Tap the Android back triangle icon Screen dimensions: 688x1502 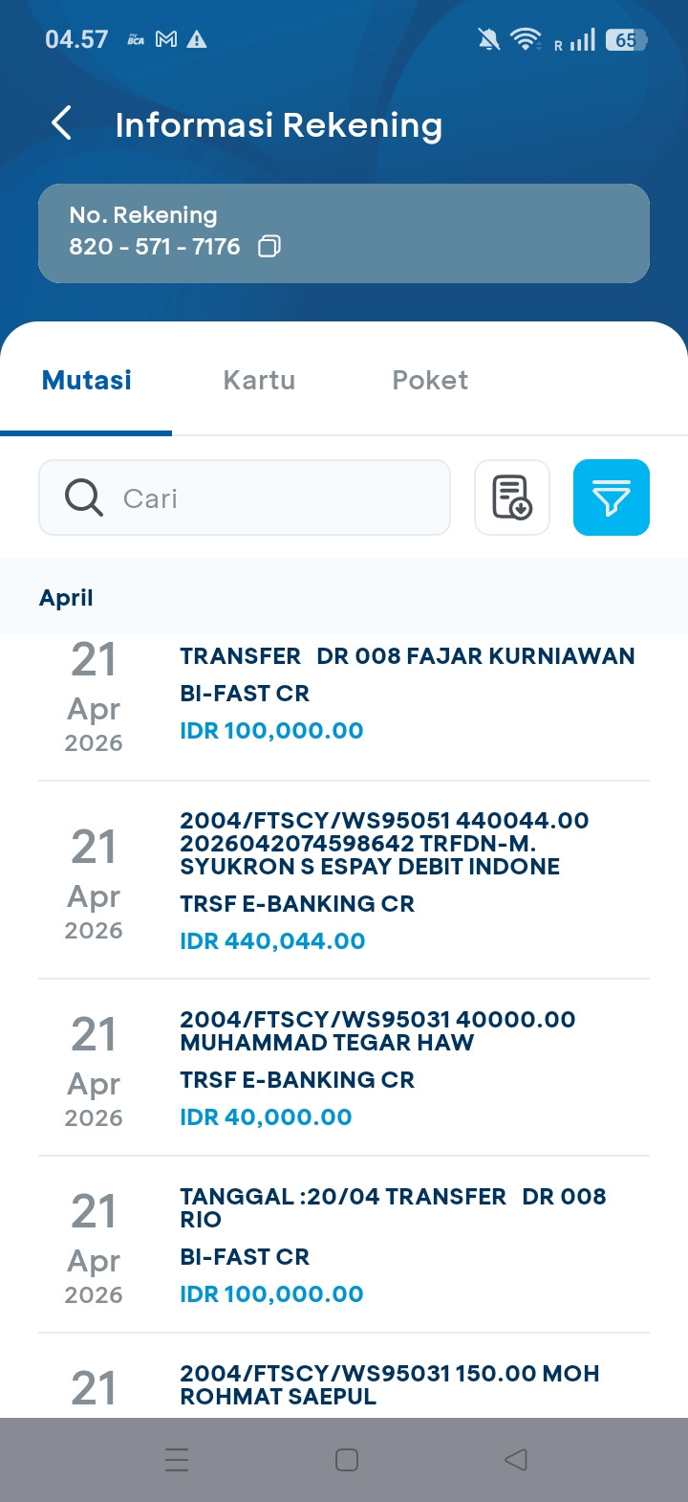(516, 1460)
